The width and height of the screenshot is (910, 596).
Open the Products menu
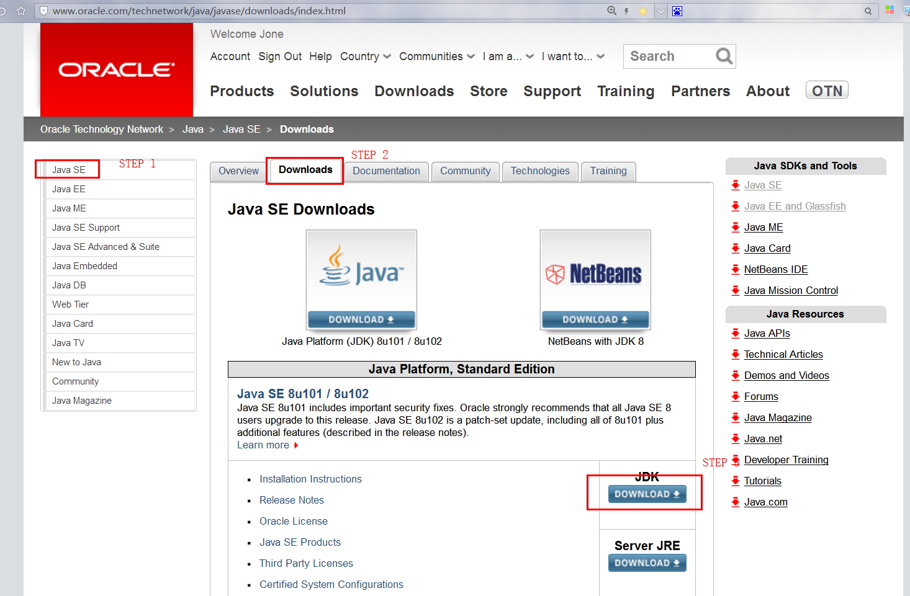[242, 91]
